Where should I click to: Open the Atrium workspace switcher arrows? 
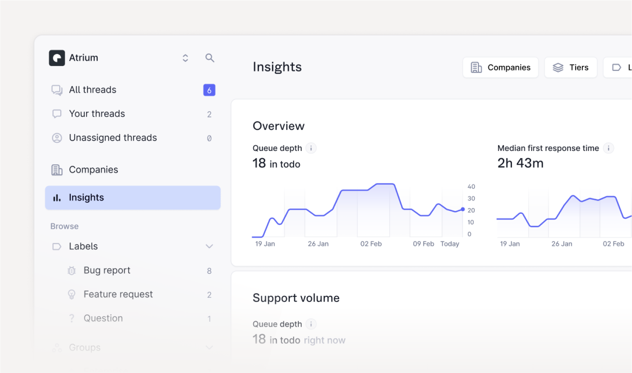[x=185, y=58]
